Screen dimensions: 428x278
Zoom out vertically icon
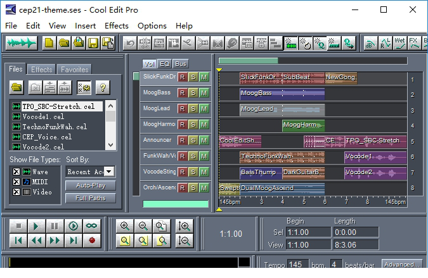(x=185, y=241)
